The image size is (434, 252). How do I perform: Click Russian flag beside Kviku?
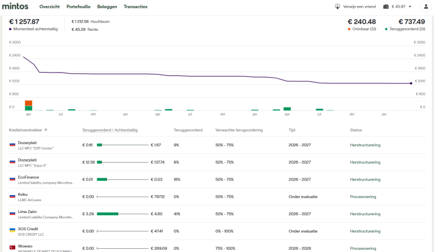[12, 196]
